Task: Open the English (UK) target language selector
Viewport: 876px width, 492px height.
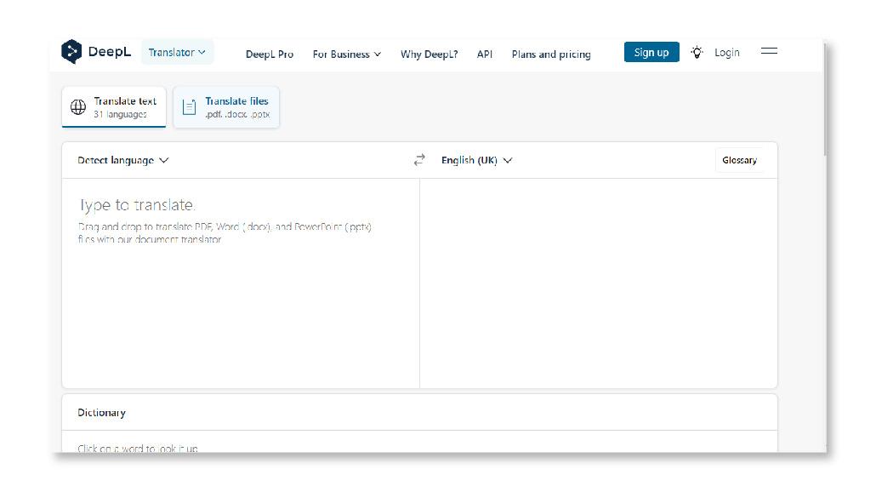Action: pyautogui.click(x=476, y=160)
